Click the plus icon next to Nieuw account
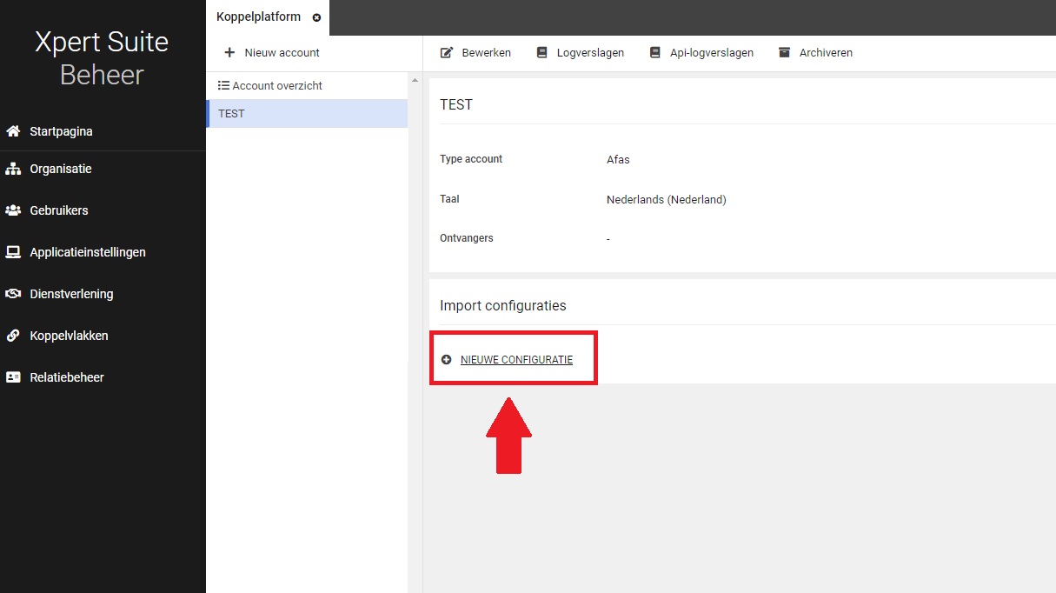The image size is (1056, 593). coord(229,53)
